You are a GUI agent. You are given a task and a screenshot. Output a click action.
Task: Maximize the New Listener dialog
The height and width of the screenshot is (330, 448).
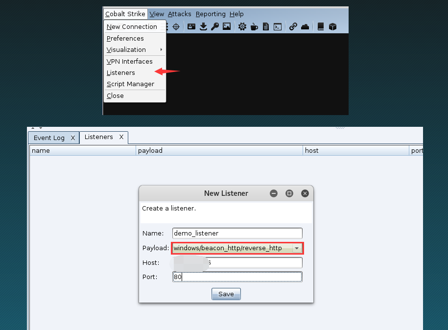coord(289,193)
